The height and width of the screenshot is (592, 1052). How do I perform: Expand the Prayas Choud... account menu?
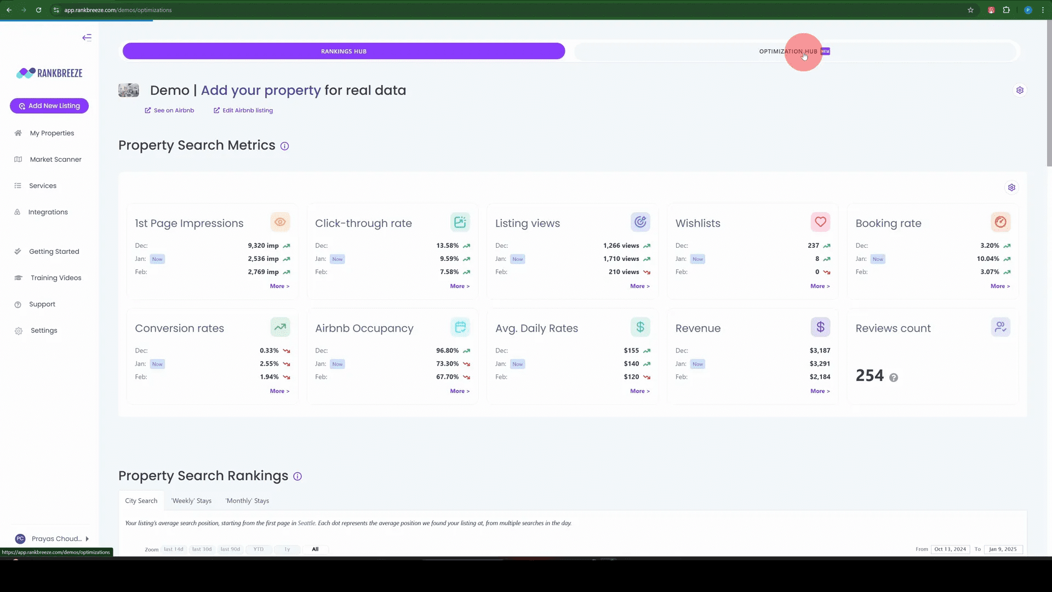coord(52,539)
